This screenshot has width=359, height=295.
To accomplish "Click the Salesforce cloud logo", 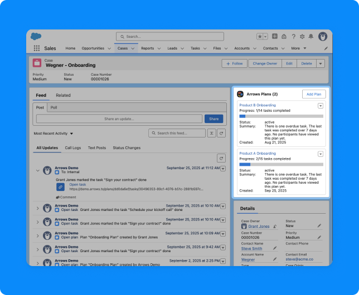I will 36,36.
